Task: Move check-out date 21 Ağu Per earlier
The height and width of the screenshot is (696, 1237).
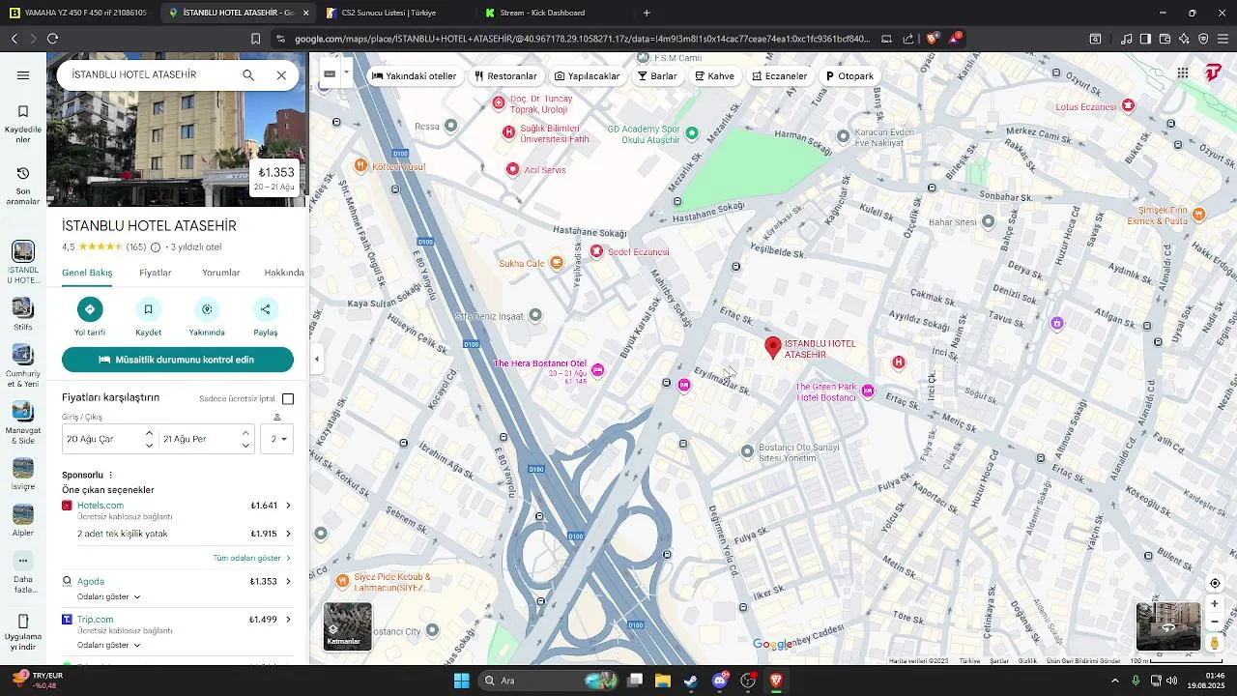Action: [x=245, y=446]
